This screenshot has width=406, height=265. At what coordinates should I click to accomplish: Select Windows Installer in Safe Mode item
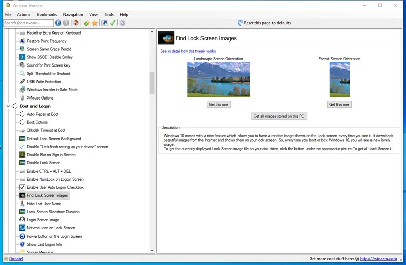[52, 90]
